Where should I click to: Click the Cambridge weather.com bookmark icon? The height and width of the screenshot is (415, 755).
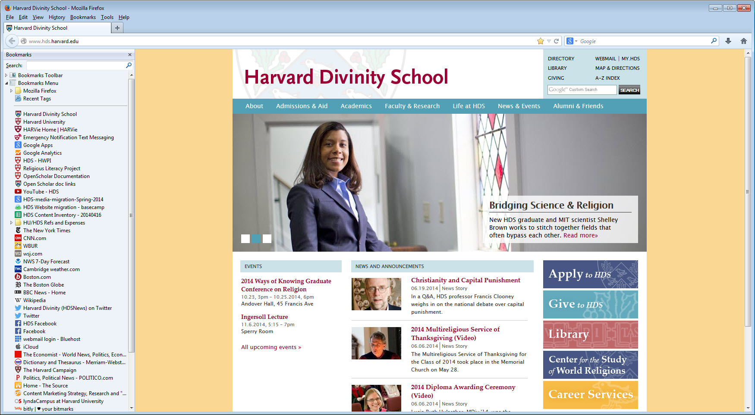tap(18, 269)
